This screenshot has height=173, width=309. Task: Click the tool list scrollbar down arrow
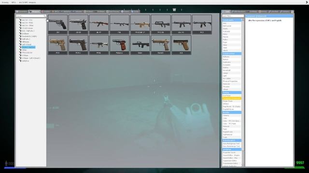[x=242, y=166]
